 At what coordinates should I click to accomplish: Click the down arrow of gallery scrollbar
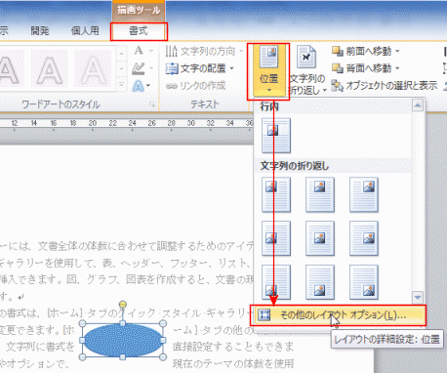(x=418, y=297)
